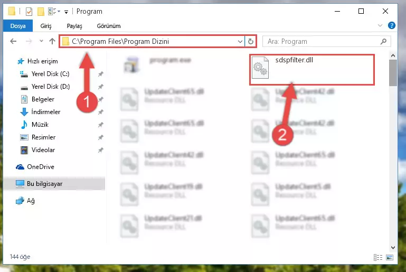Select Bu bilgisayar in navigation pane
The width and height of the screenshot is (406, 272).
click(x=54, y=184)
